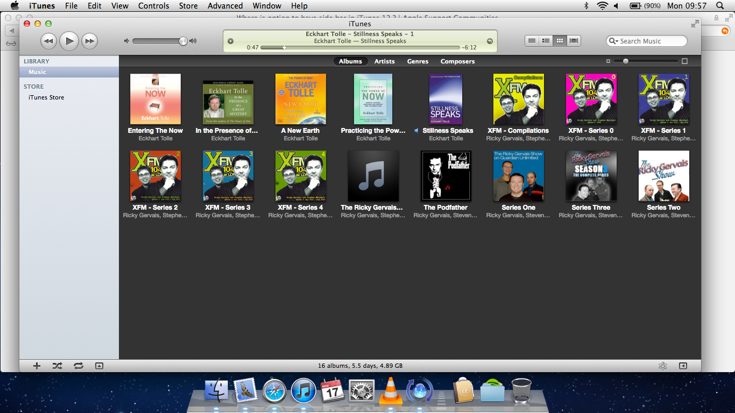The image size is (735, 413).
Task: Select the XFM - Series 0 cover
Action: (591, 99)
